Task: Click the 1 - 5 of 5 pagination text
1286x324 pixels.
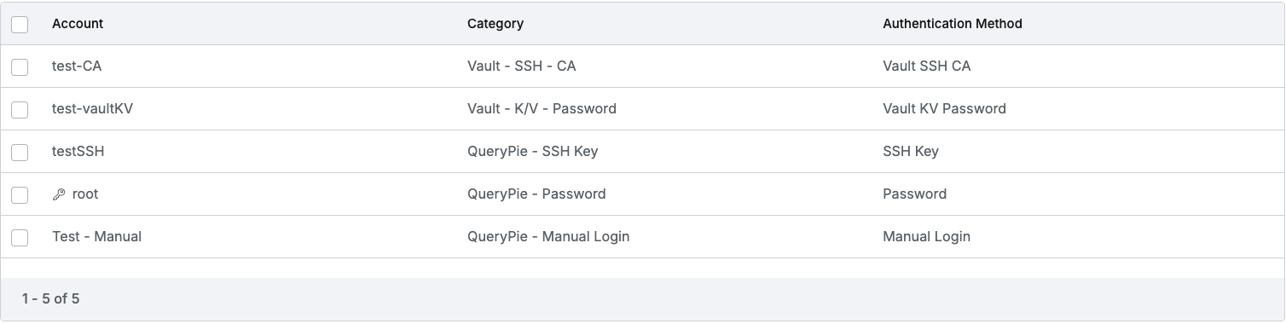Action: (50, 299)
